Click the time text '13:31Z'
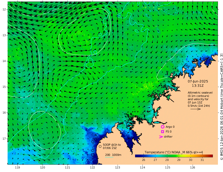 tap(198, 86)
